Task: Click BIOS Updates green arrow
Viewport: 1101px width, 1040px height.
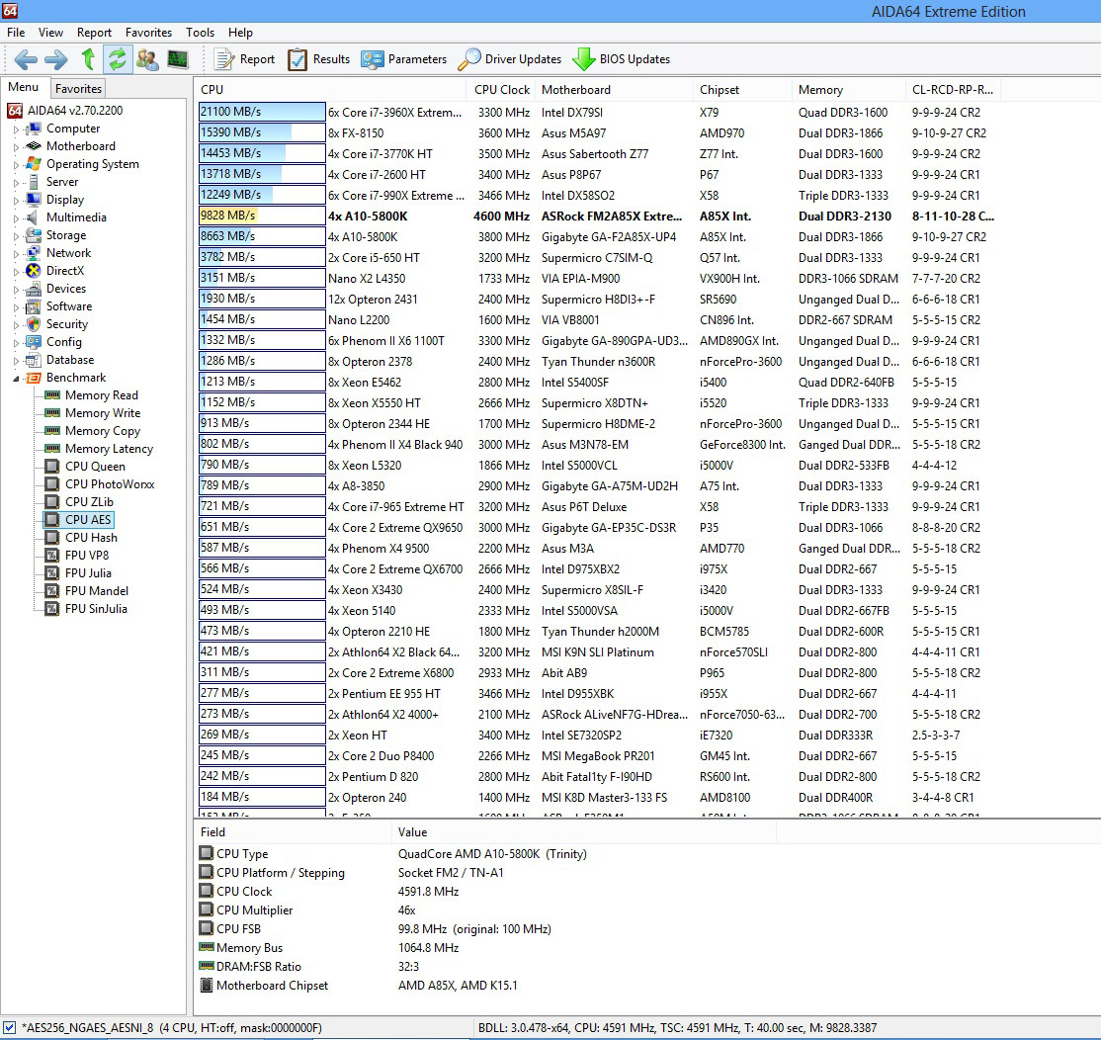Action: [583, 59]
